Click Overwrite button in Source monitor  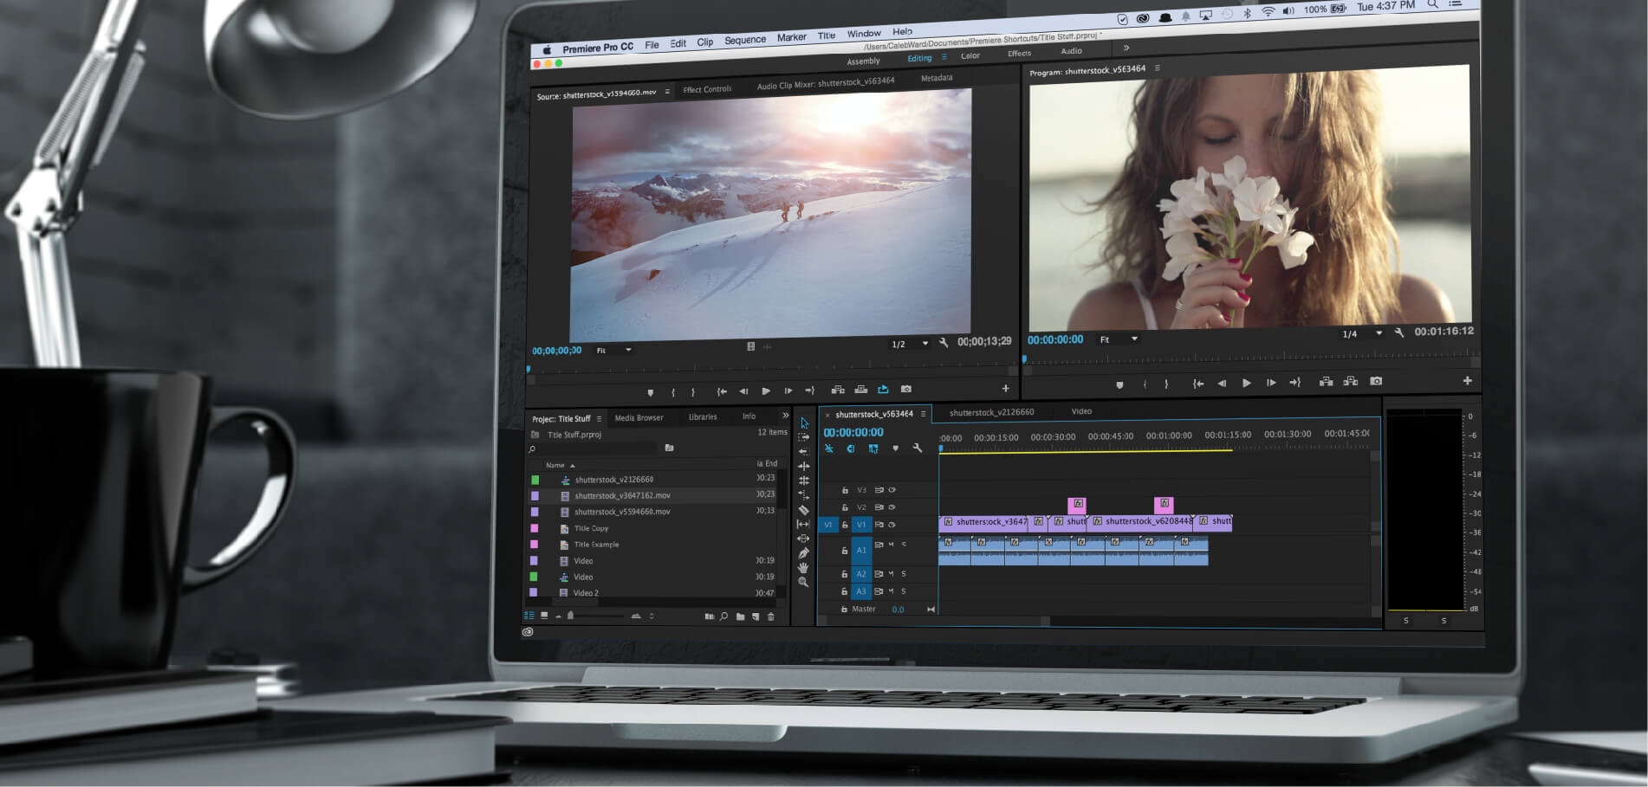pyautogui.click(x=860, y=390)
